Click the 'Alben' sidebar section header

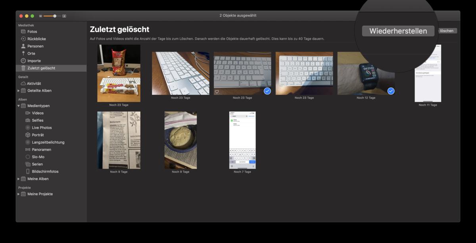tap(23, 99)
